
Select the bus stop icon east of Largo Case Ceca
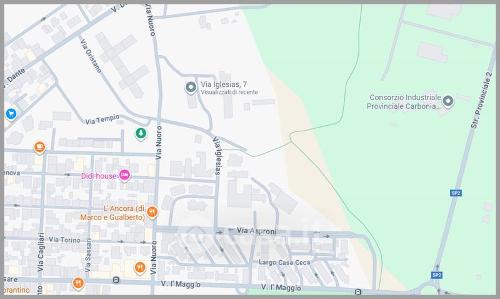357,292
